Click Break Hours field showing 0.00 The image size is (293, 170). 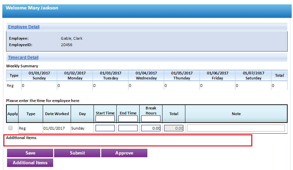(x=151, y=128)
